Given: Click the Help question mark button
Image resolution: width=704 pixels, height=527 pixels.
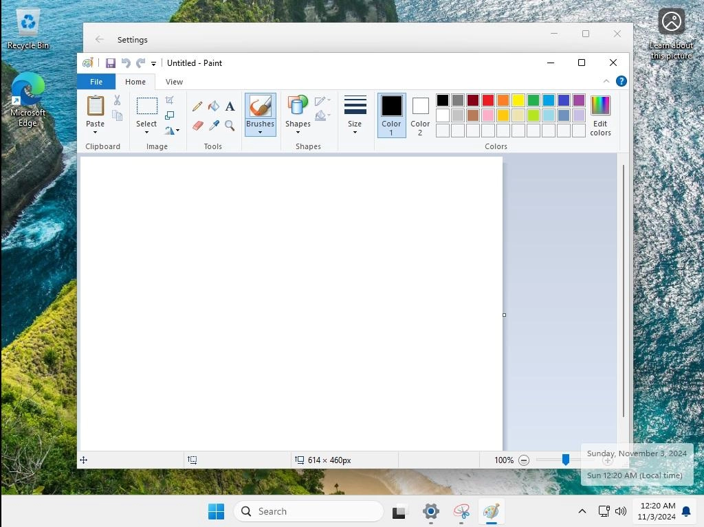Looking at the screenshot, I should click(621, 80).
